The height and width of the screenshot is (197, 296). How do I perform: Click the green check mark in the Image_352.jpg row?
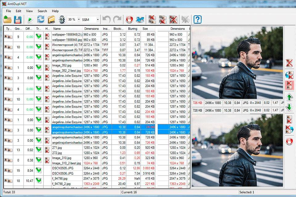(39, 67)
